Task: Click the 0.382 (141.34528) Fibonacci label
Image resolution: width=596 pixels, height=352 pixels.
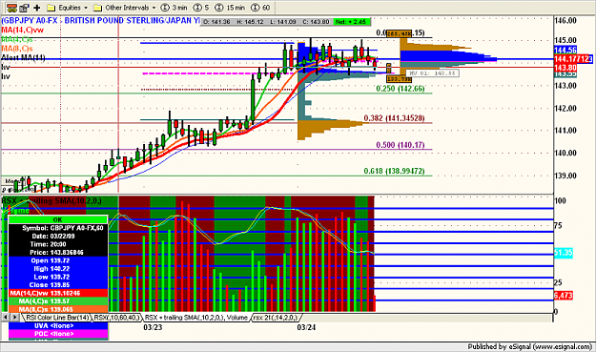Action: click(394, 118)
